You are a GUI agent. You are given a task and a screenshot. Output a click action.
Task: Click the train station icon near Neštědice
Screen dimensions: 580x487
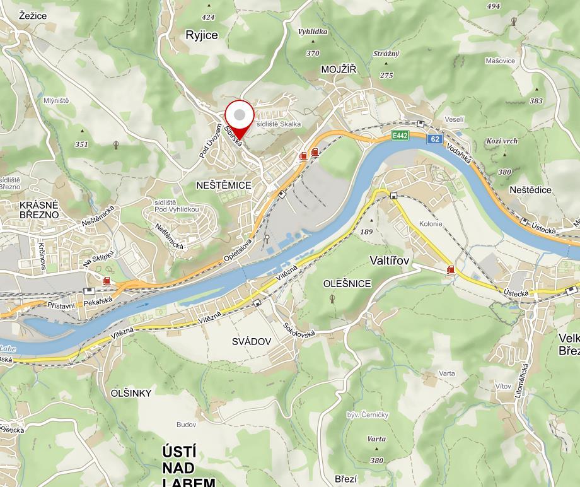pos(524,221)
